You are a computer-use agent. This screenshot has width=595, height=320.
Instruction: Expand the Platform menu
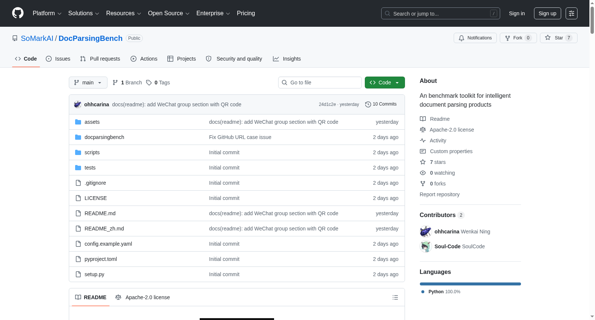tap(47, 13)
